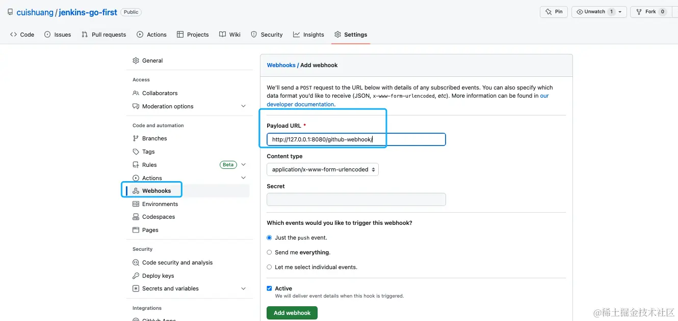Click the Rules icon

point(136,165)
